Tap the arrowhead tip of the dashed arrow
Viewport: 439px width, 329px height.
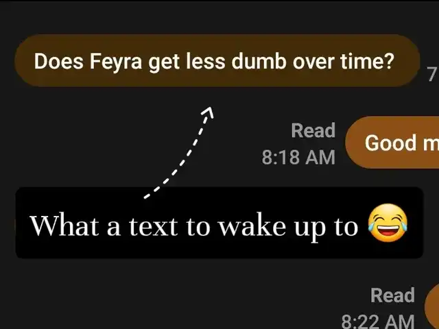point(209,111)
